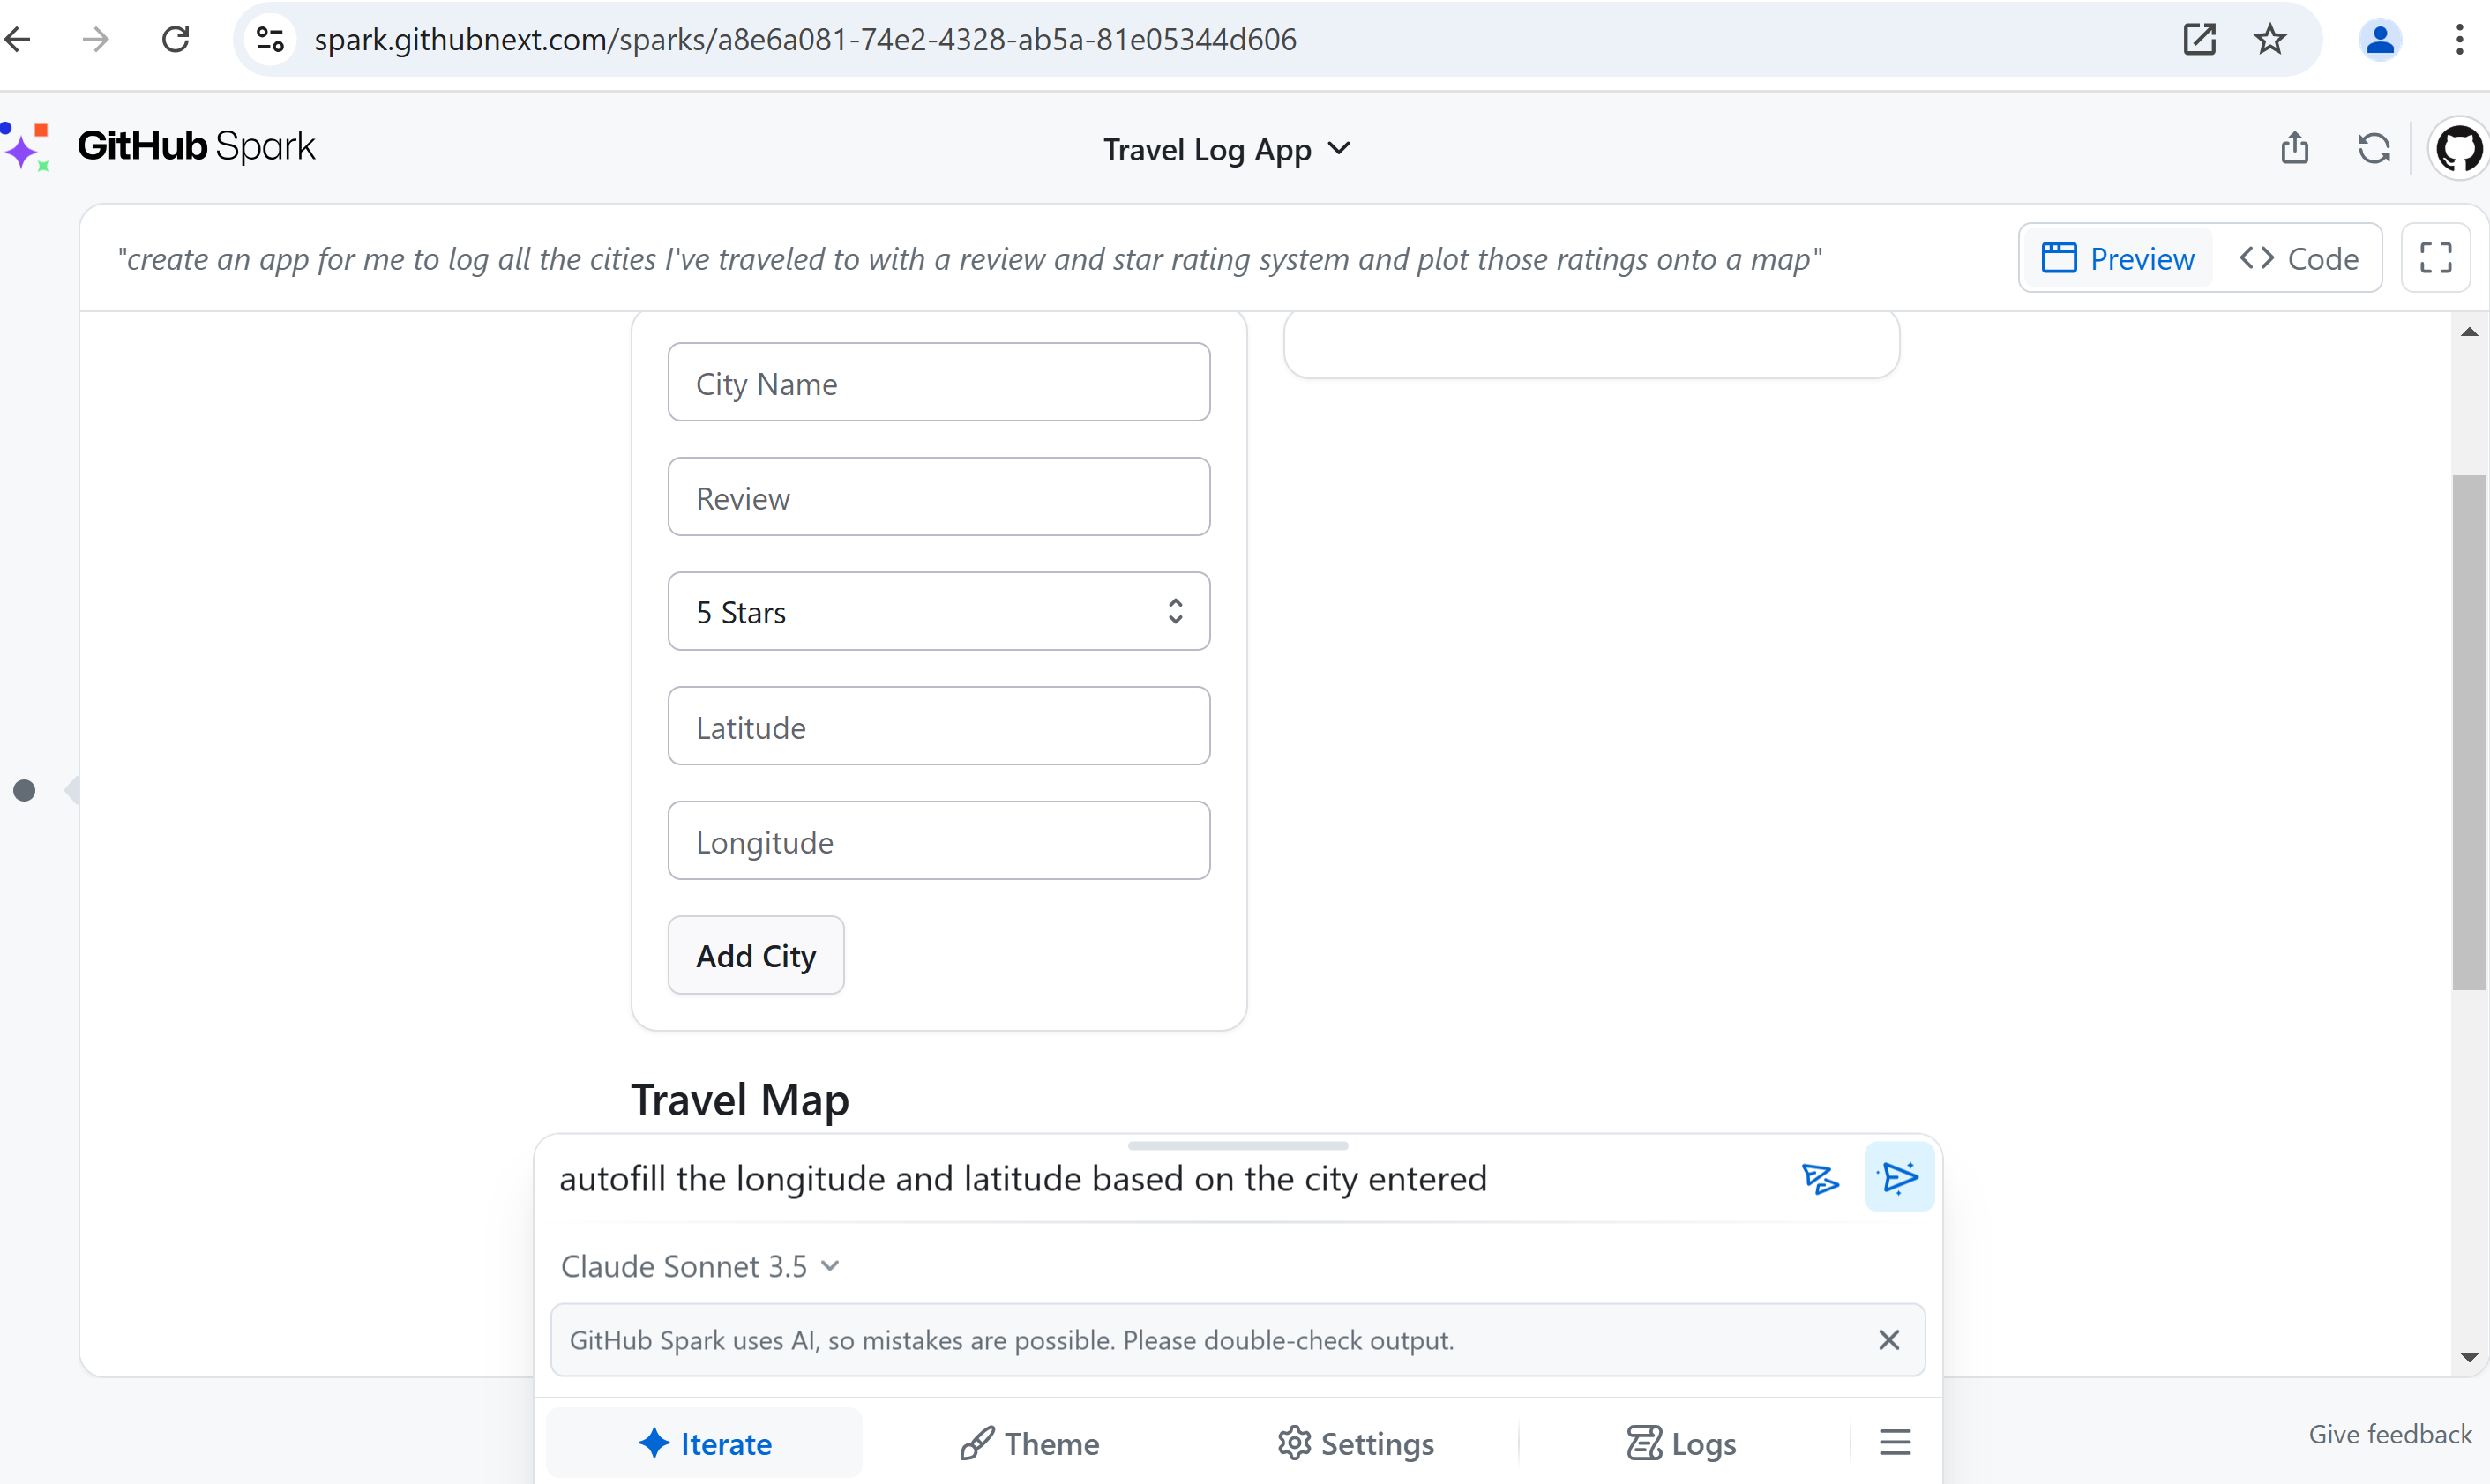
Task: Click the vertical scrollbar thumb in preview
Action: 2469,733
